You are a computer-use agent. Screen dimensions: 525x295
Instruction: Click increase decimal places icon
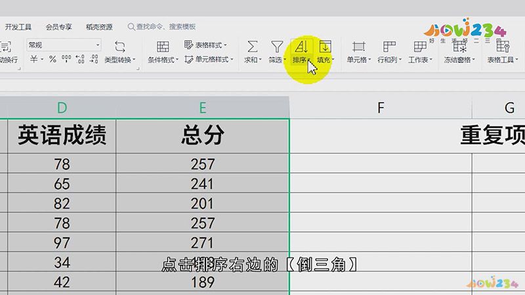[x=80, y=59]
